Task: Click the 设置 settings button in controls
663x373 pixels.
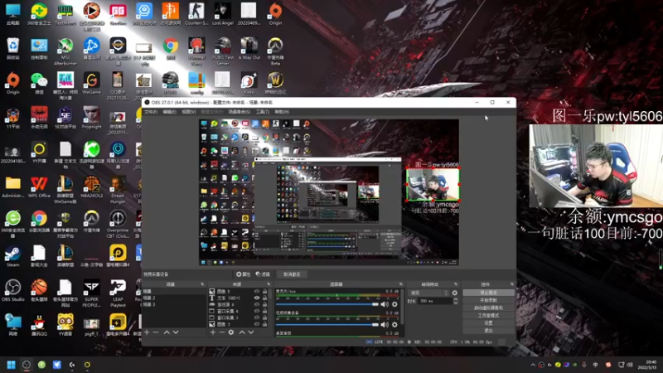Action: pyautogui.click(x=488, y=323)
